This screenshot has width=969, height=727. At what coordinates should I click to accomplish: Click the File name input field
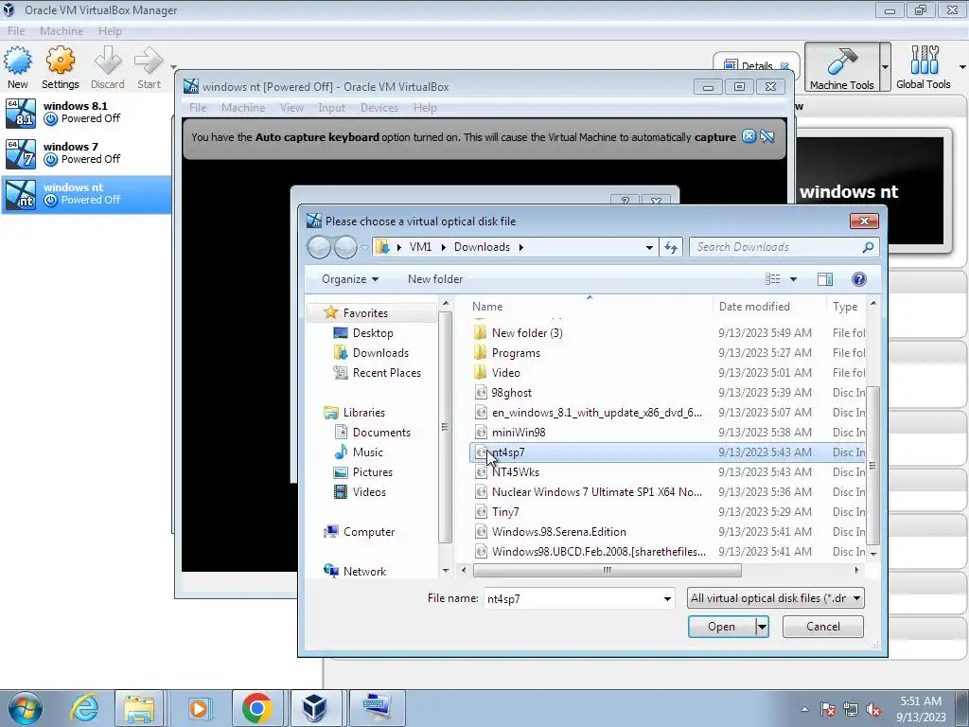573,598
